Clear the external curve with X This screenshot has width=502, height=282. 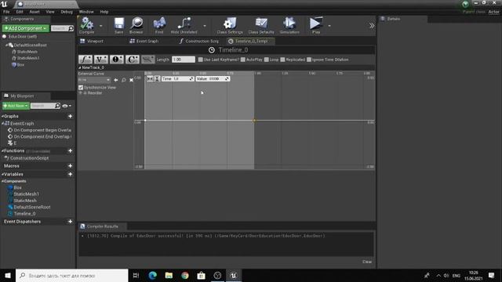[131, 80]
